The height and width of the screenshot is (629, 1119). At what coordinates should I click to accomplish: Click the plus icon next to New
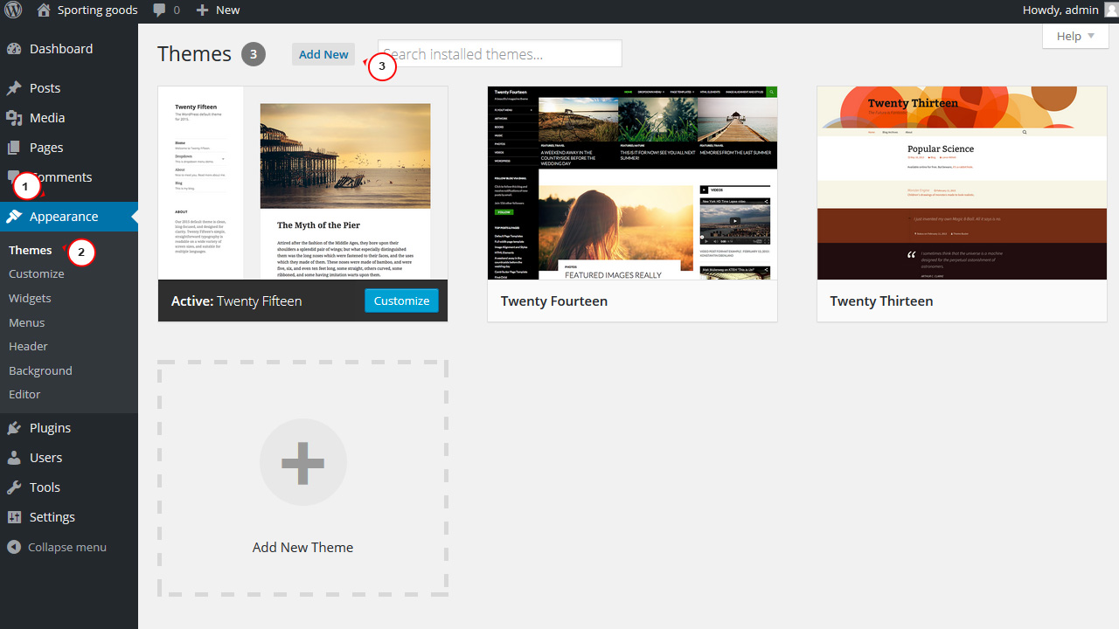(x=202, y=10)
